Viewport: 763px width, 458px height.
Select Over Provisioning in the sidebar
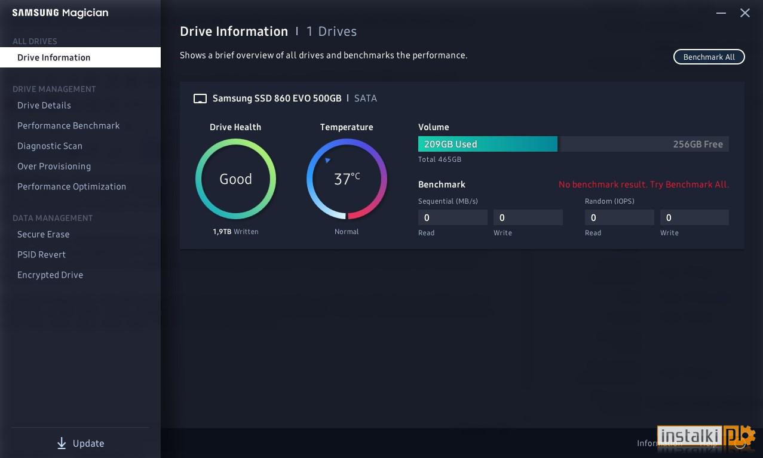54,166
